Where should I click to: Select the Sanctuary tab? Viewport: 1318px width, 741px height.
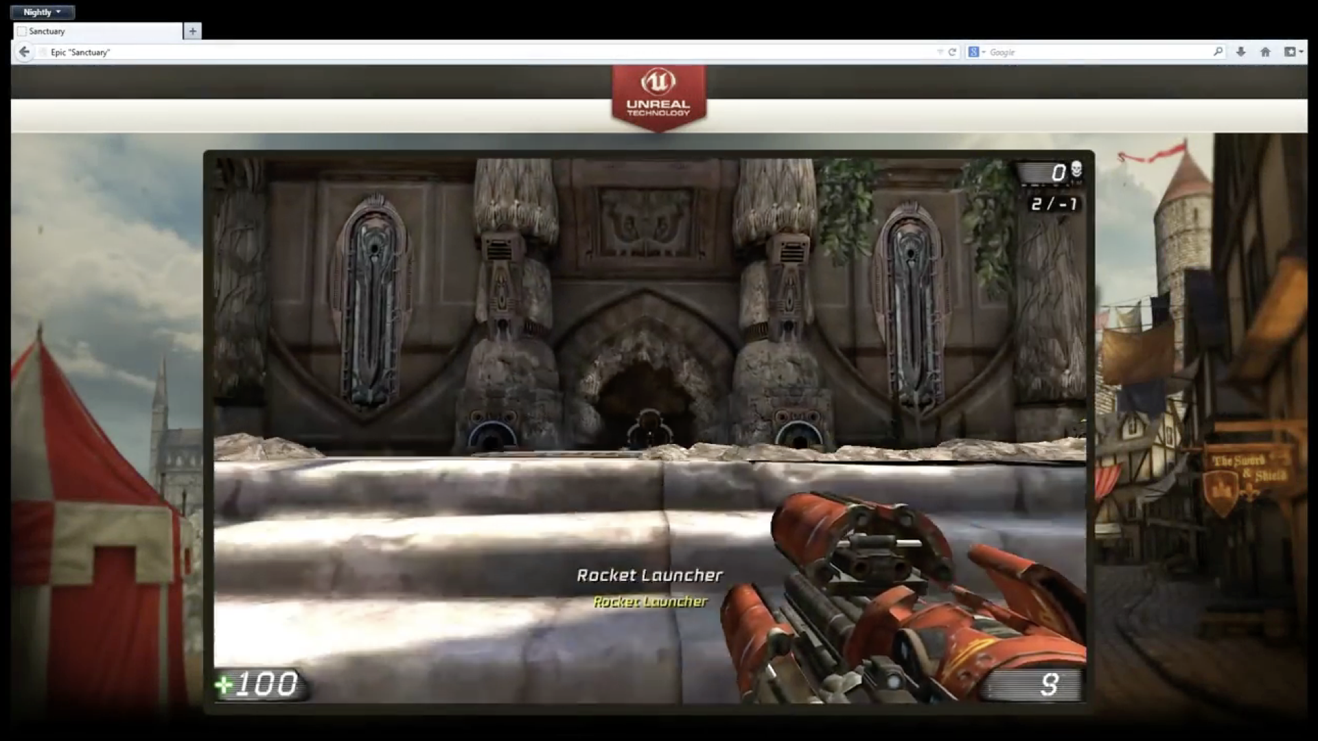(96, 31)
